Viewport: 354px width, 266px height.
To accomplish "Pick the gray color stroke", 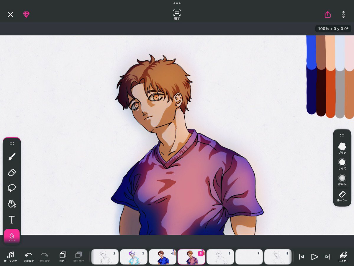I will 340,94.
